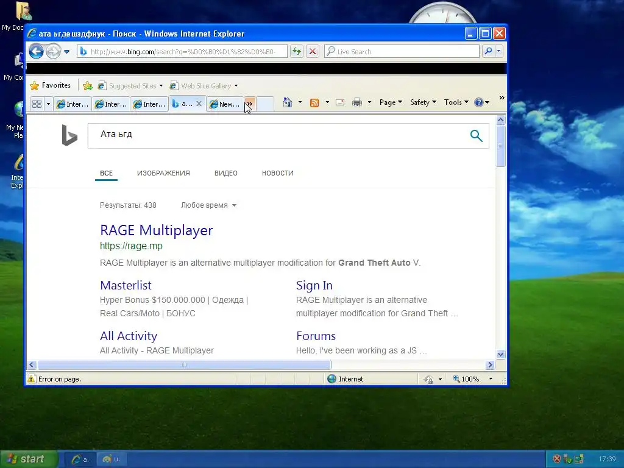Expand the Print options dropdown arrow
This screenshot has width=624, height=468.
(x=369, y=102)
